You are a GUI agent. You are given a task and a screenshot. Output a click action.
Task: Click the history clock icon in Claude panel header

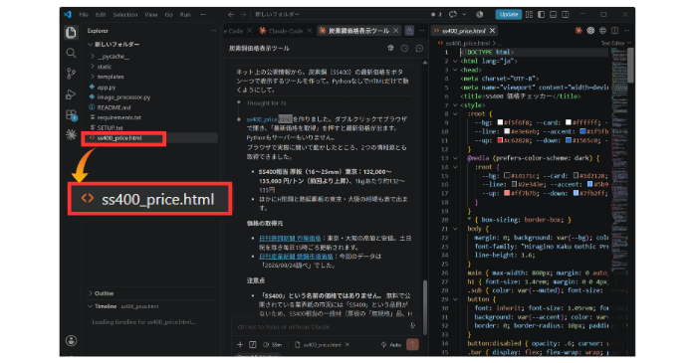(404, 49)
